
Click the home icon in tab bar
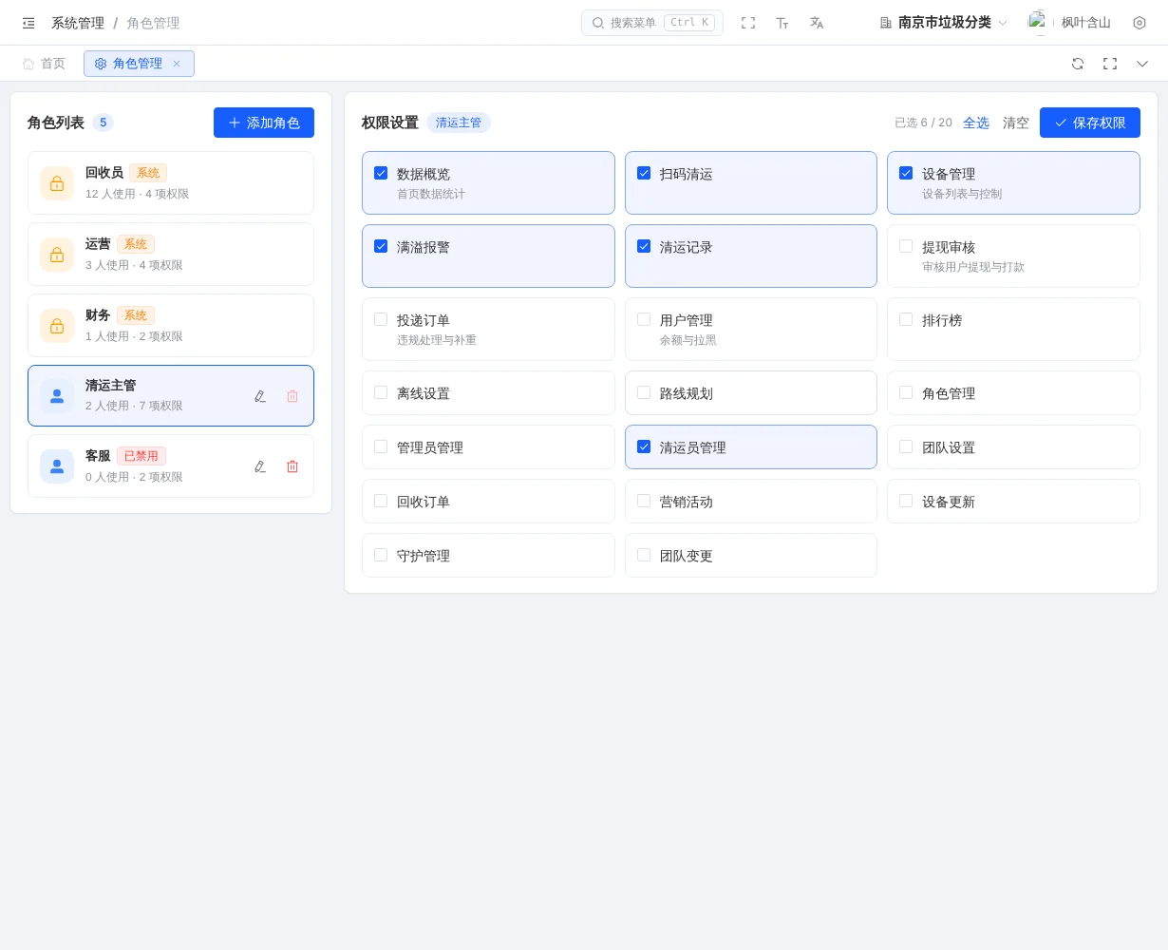pyautogui.click(x=28, y=64)
